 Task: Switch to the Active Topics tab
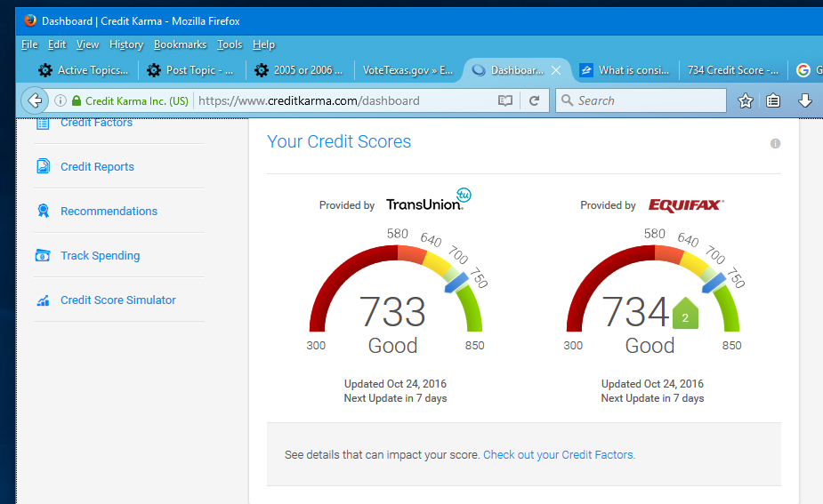(x=83, y=70)
